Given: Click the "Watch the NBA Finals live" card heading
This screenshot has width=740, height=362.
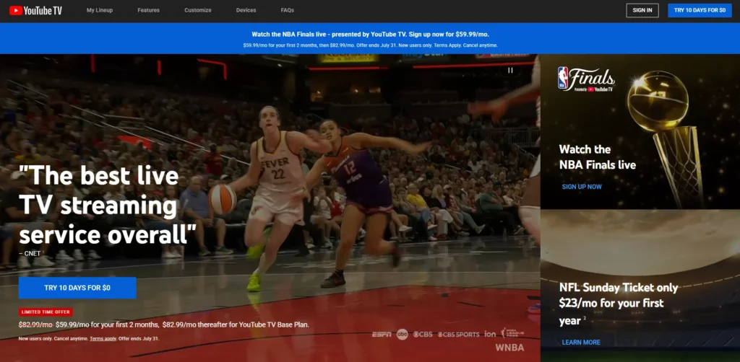Looking at the screenshot, I should [598, 157].
